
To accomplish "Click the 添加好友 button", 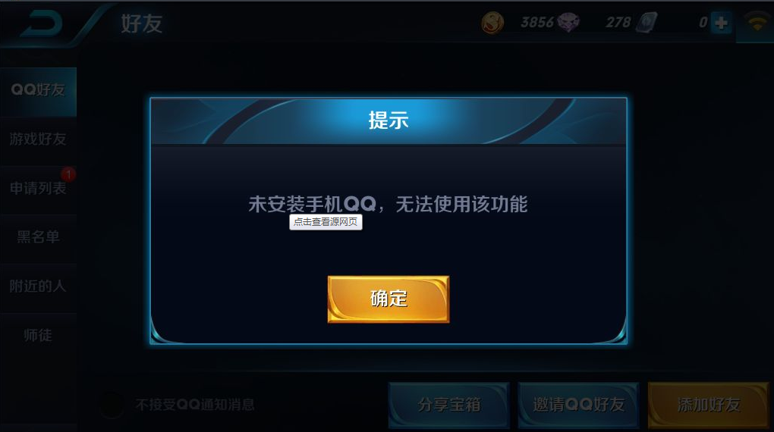I will coord(709,405).
